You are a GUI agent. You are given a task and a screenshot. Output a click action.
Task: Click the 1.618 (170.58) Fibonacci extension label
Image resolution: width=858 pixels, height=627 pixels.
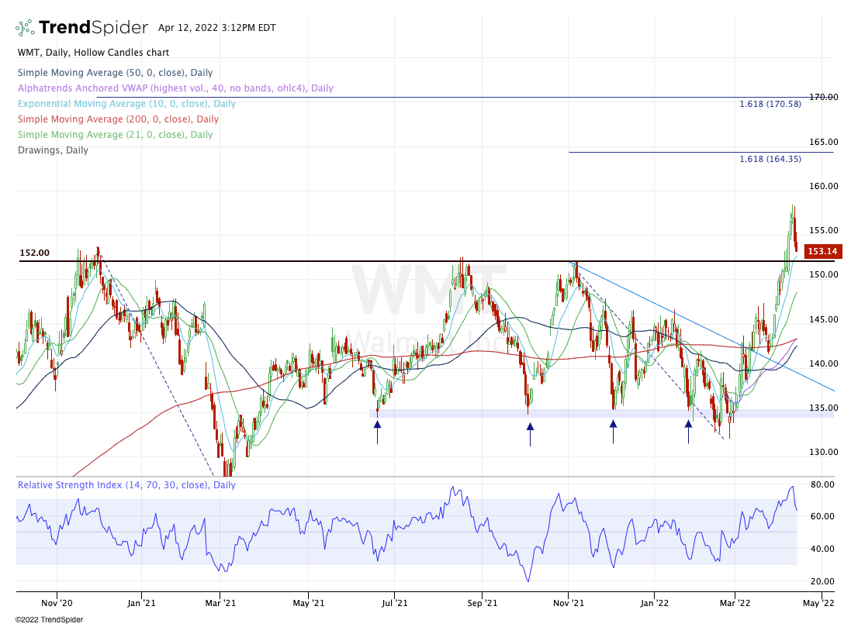(x=770, y=104)
